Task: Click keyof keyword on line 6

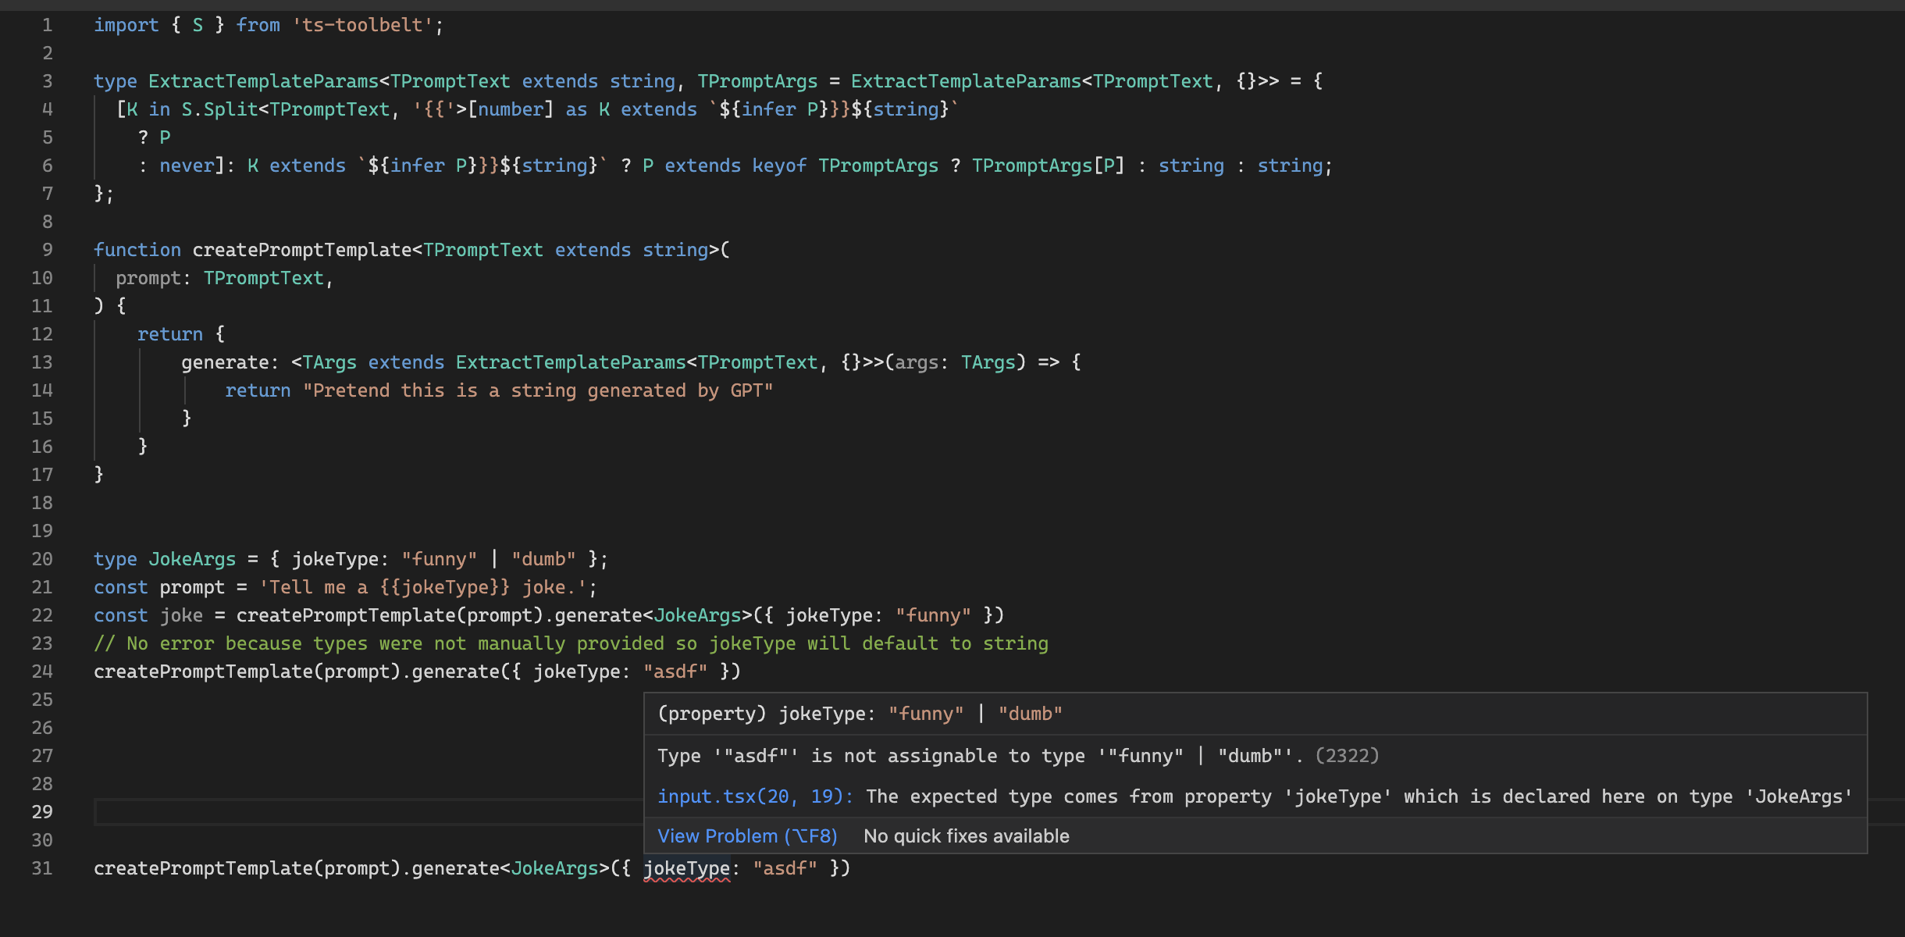Action: 779,166
